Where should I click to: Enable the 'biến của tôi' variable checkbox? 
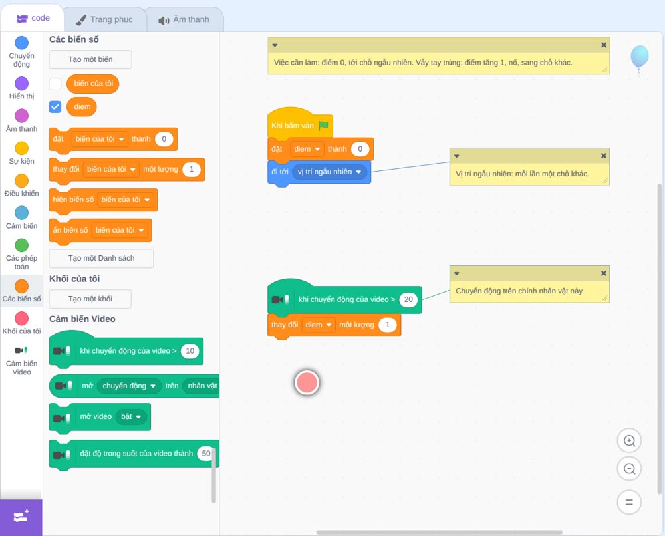[x=55, y=84]
